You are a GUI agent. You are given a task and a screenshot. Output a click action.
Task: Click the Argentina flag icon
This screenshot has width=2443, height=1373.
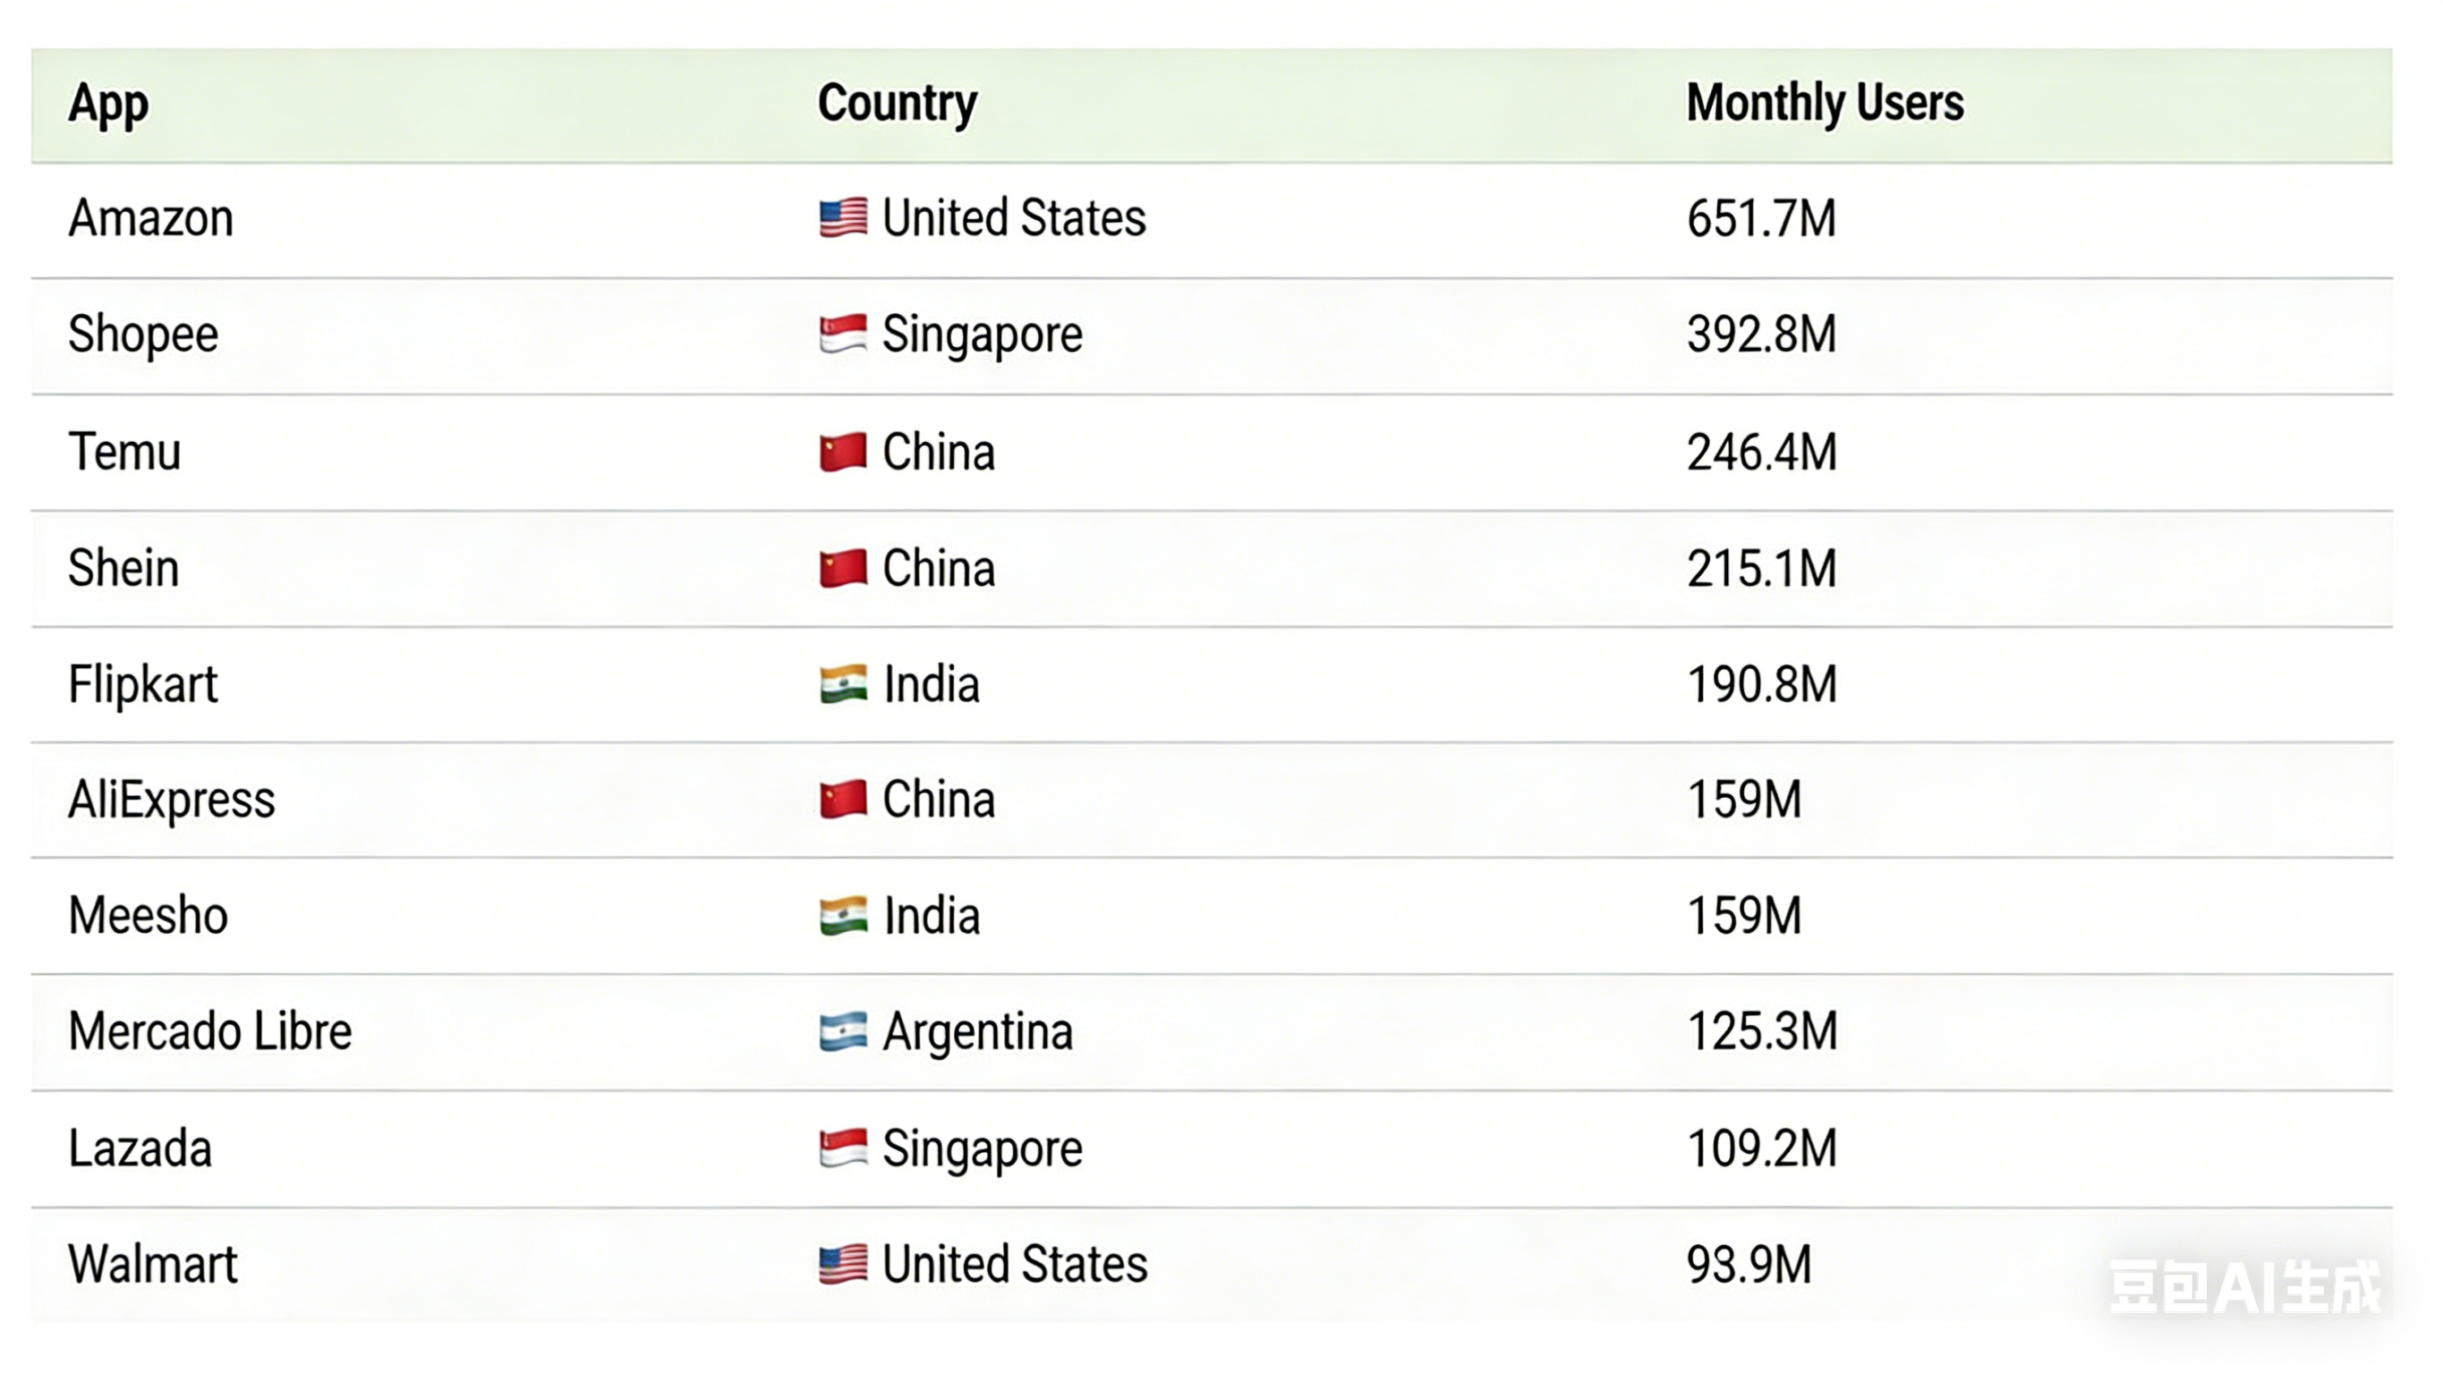(842, 1031)
